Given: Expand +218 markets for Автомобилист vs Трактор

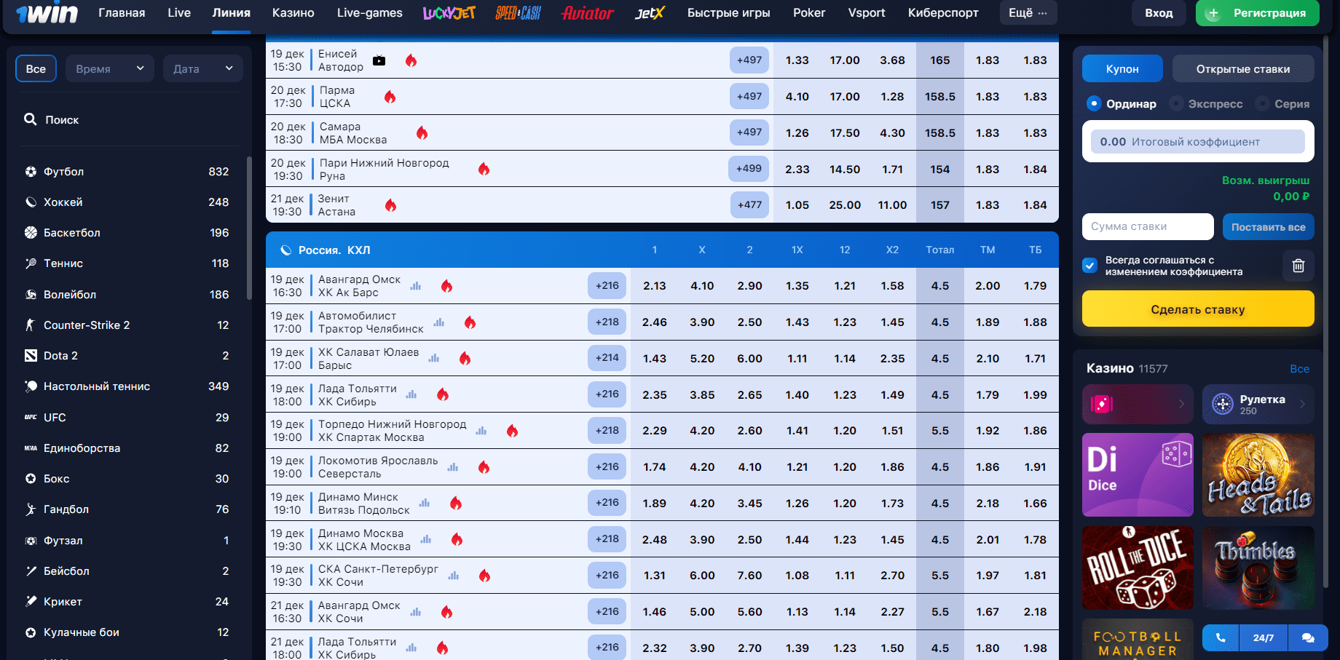Looking at the screenshot, I should tap(607, 322).
